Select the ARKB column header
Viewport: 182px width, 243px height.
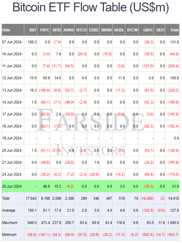click(x=68, y=30)
